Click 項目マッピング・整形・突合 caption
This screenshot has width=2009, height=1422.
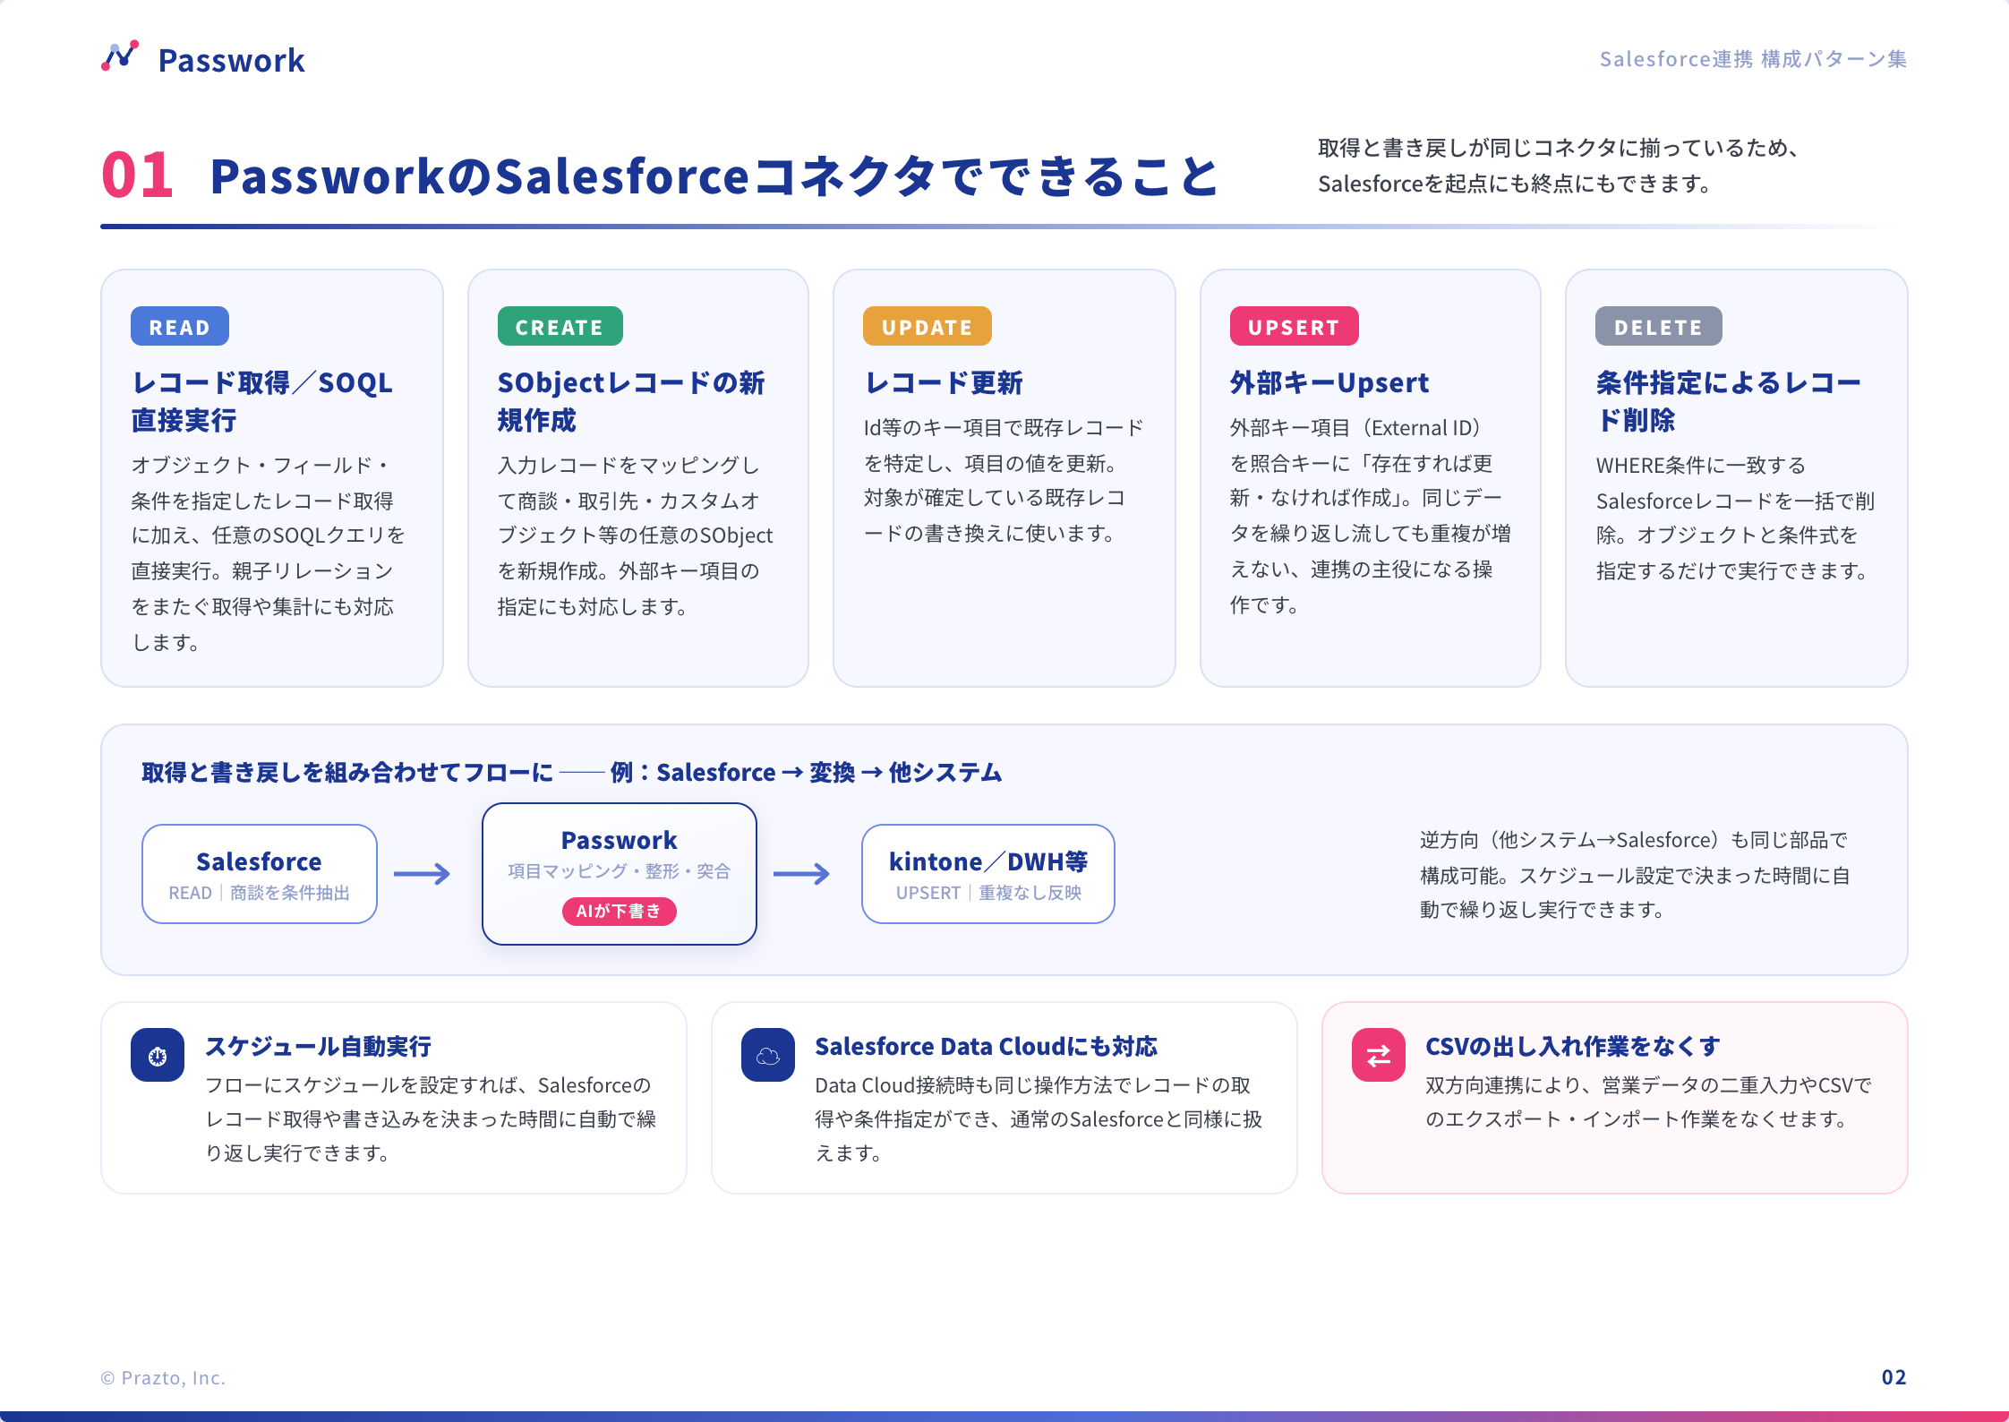tap(620, 871)
